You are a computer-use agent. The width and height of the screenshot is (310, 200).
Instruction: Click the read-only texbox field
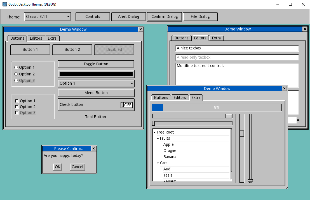pyautogui.click(x=237, y=58)
